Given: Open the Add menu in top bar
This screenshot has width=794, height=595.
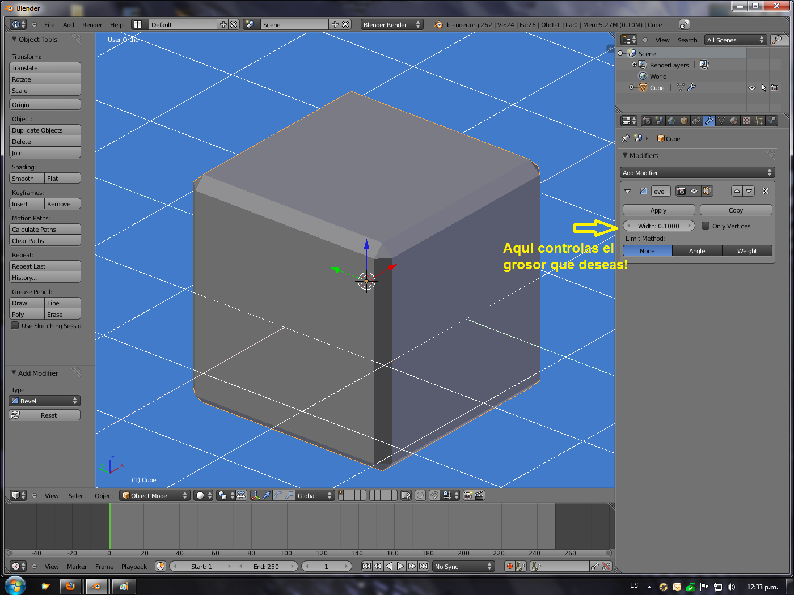Looking at the screenshot, I should pyautogui.click(x=68, y=25).
